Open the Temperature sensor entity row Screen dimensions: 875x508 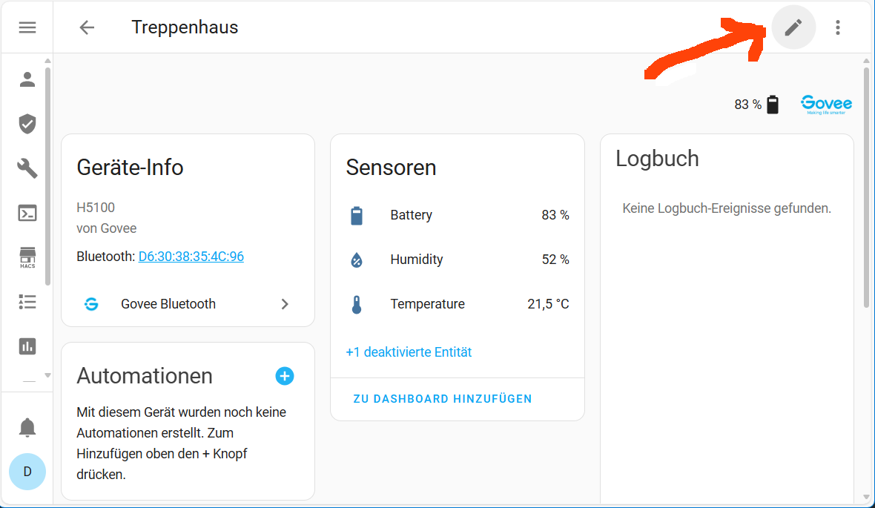point(457,304)
